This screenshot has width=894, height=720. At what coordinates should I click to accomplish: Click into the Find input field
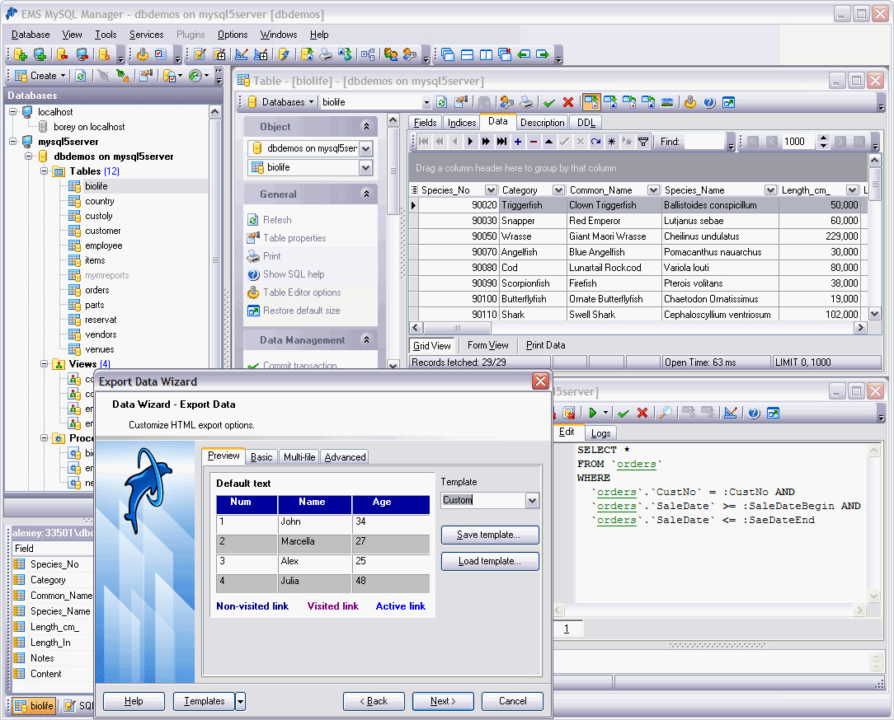(704, 141)
